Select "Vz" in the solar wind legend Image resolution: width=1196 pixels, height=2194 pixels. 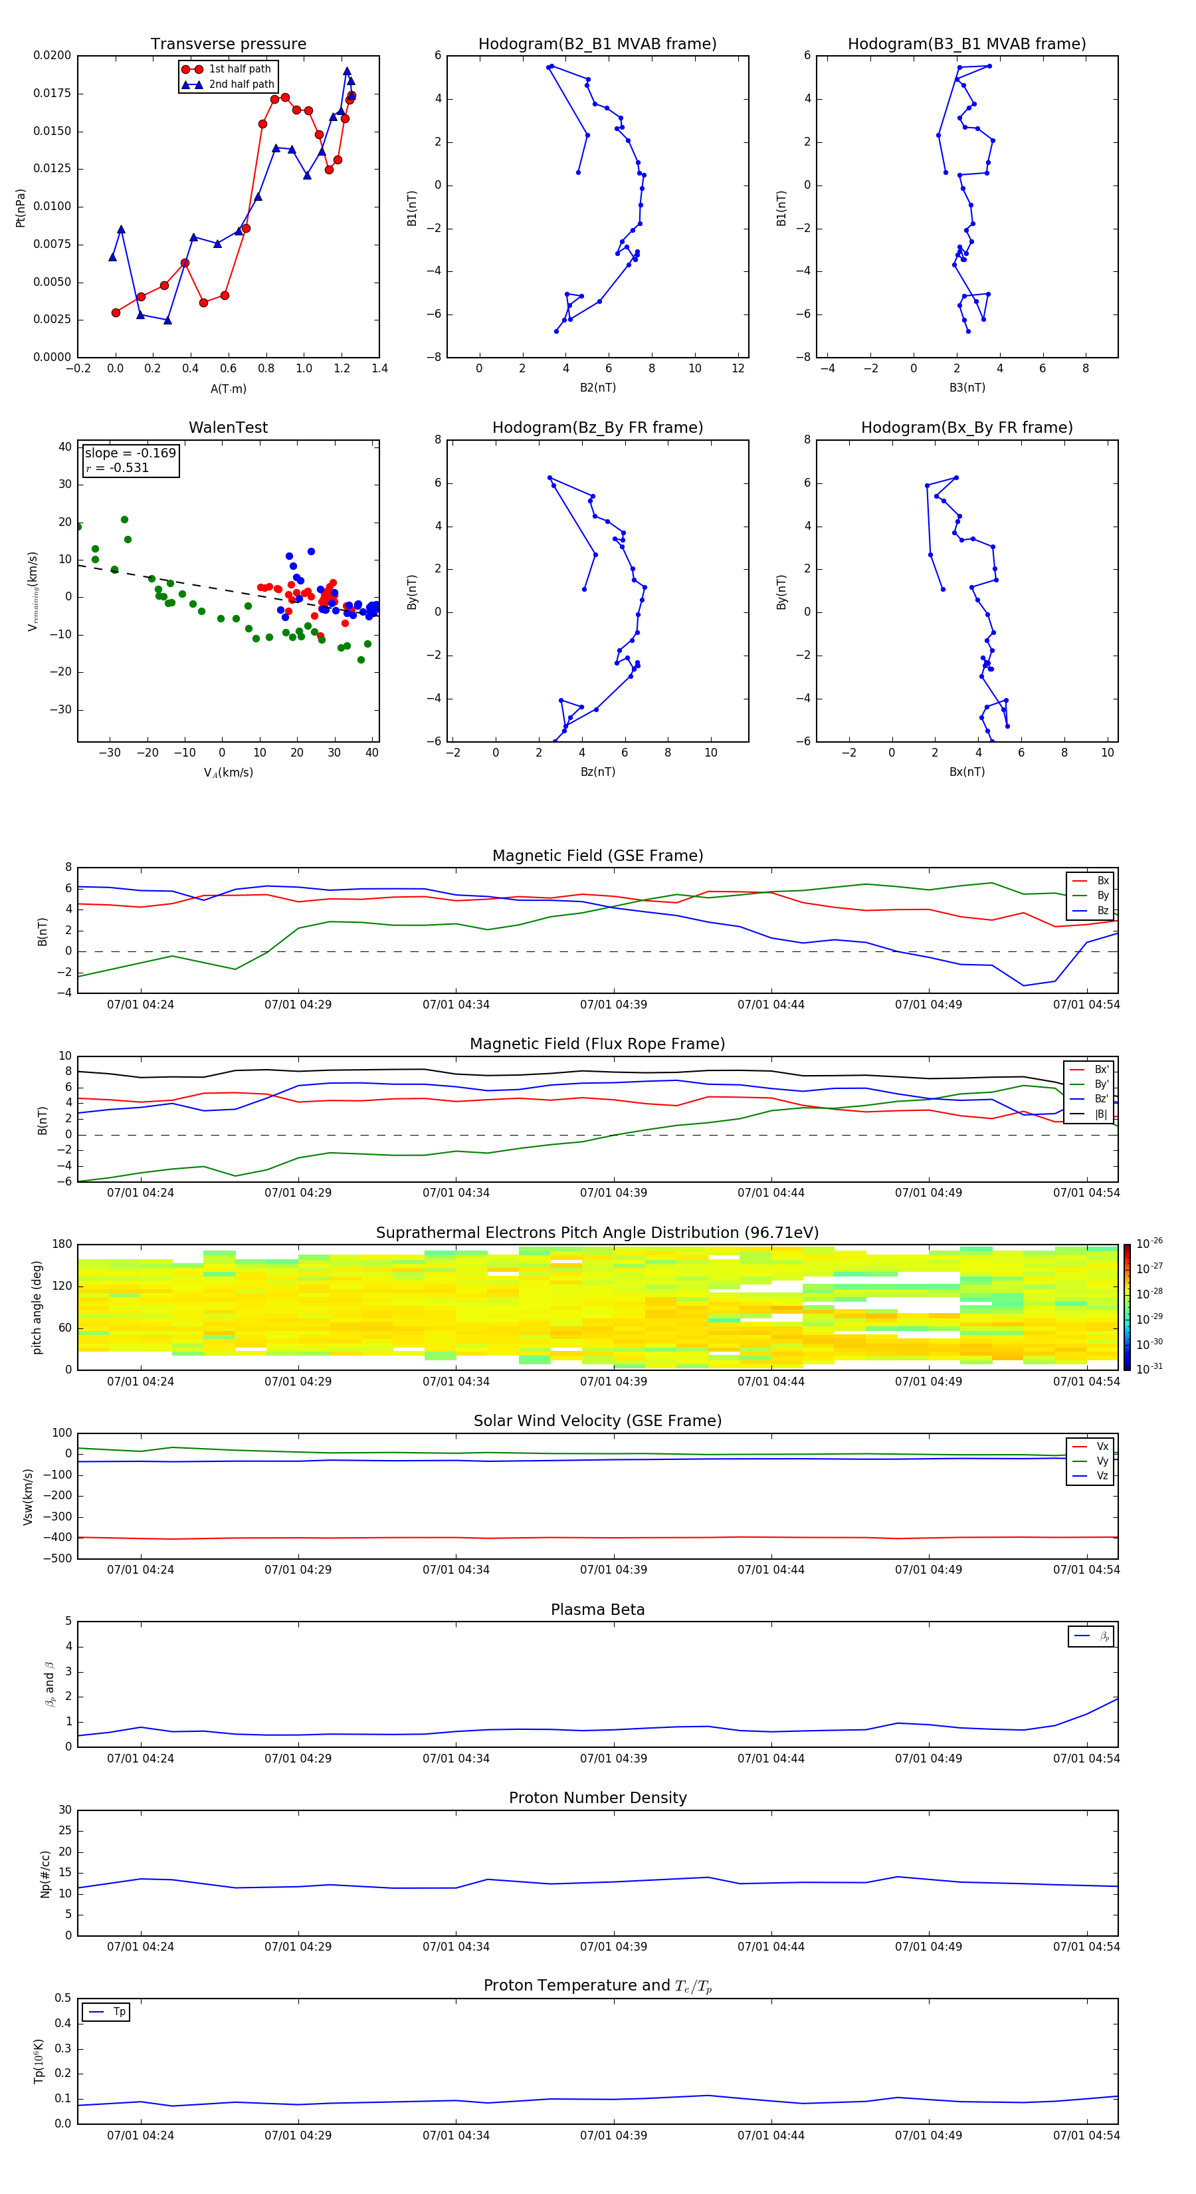(1091, 1475)
